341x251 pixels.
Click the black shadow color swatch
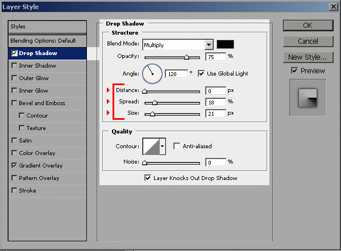[x=226, y=44]
